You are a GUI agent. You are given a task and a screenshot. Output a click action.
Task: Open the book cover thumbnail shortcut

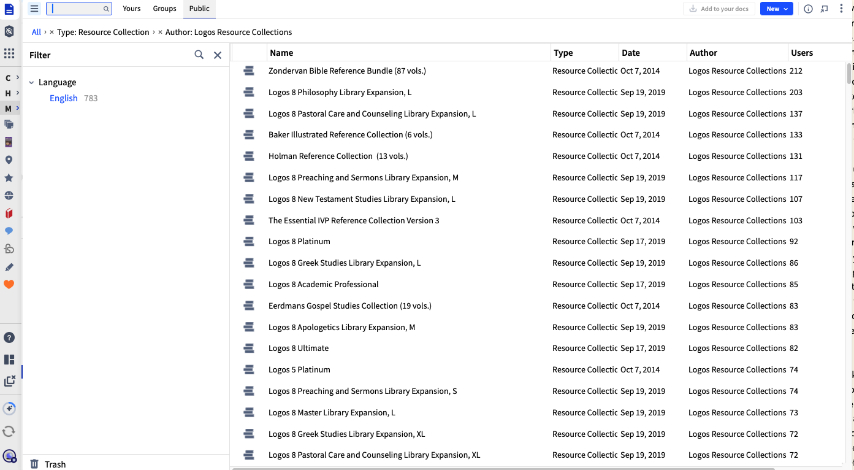pyautogui.click(x=9, y=142)
